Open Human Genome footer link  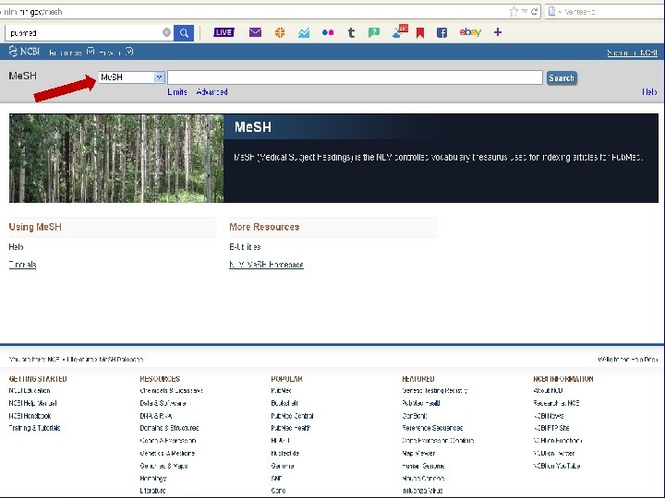(423, 466)
